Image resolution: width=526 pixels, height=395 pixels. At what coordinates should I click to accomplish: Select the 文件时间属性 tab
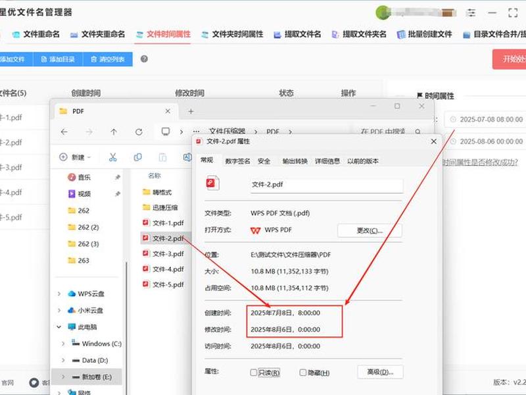pos(163,34)
